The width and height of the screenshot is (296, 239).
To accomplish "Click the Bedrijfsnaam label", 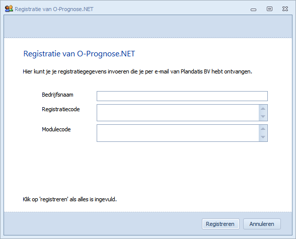I will (57, 95).
